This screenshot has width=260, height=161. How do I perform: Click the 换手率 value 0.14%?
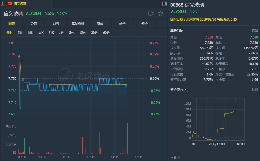coord(208,53)
